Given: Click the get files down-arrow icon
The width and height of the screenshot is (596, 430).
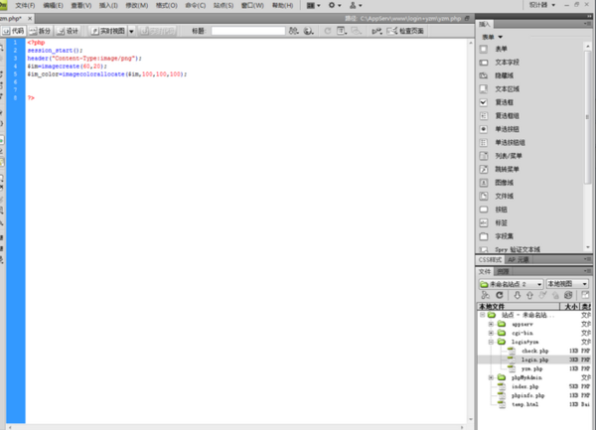Looking at the screenshot, I should pos(517,295).
